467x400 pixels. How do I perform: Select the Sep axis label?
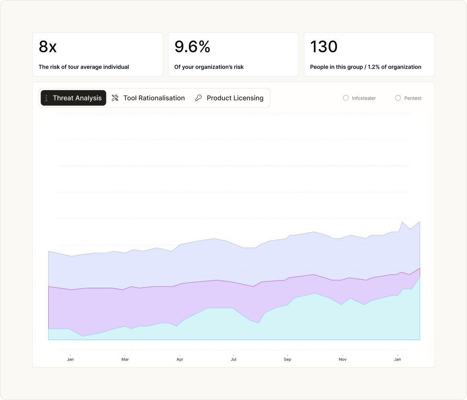(287, 359)
